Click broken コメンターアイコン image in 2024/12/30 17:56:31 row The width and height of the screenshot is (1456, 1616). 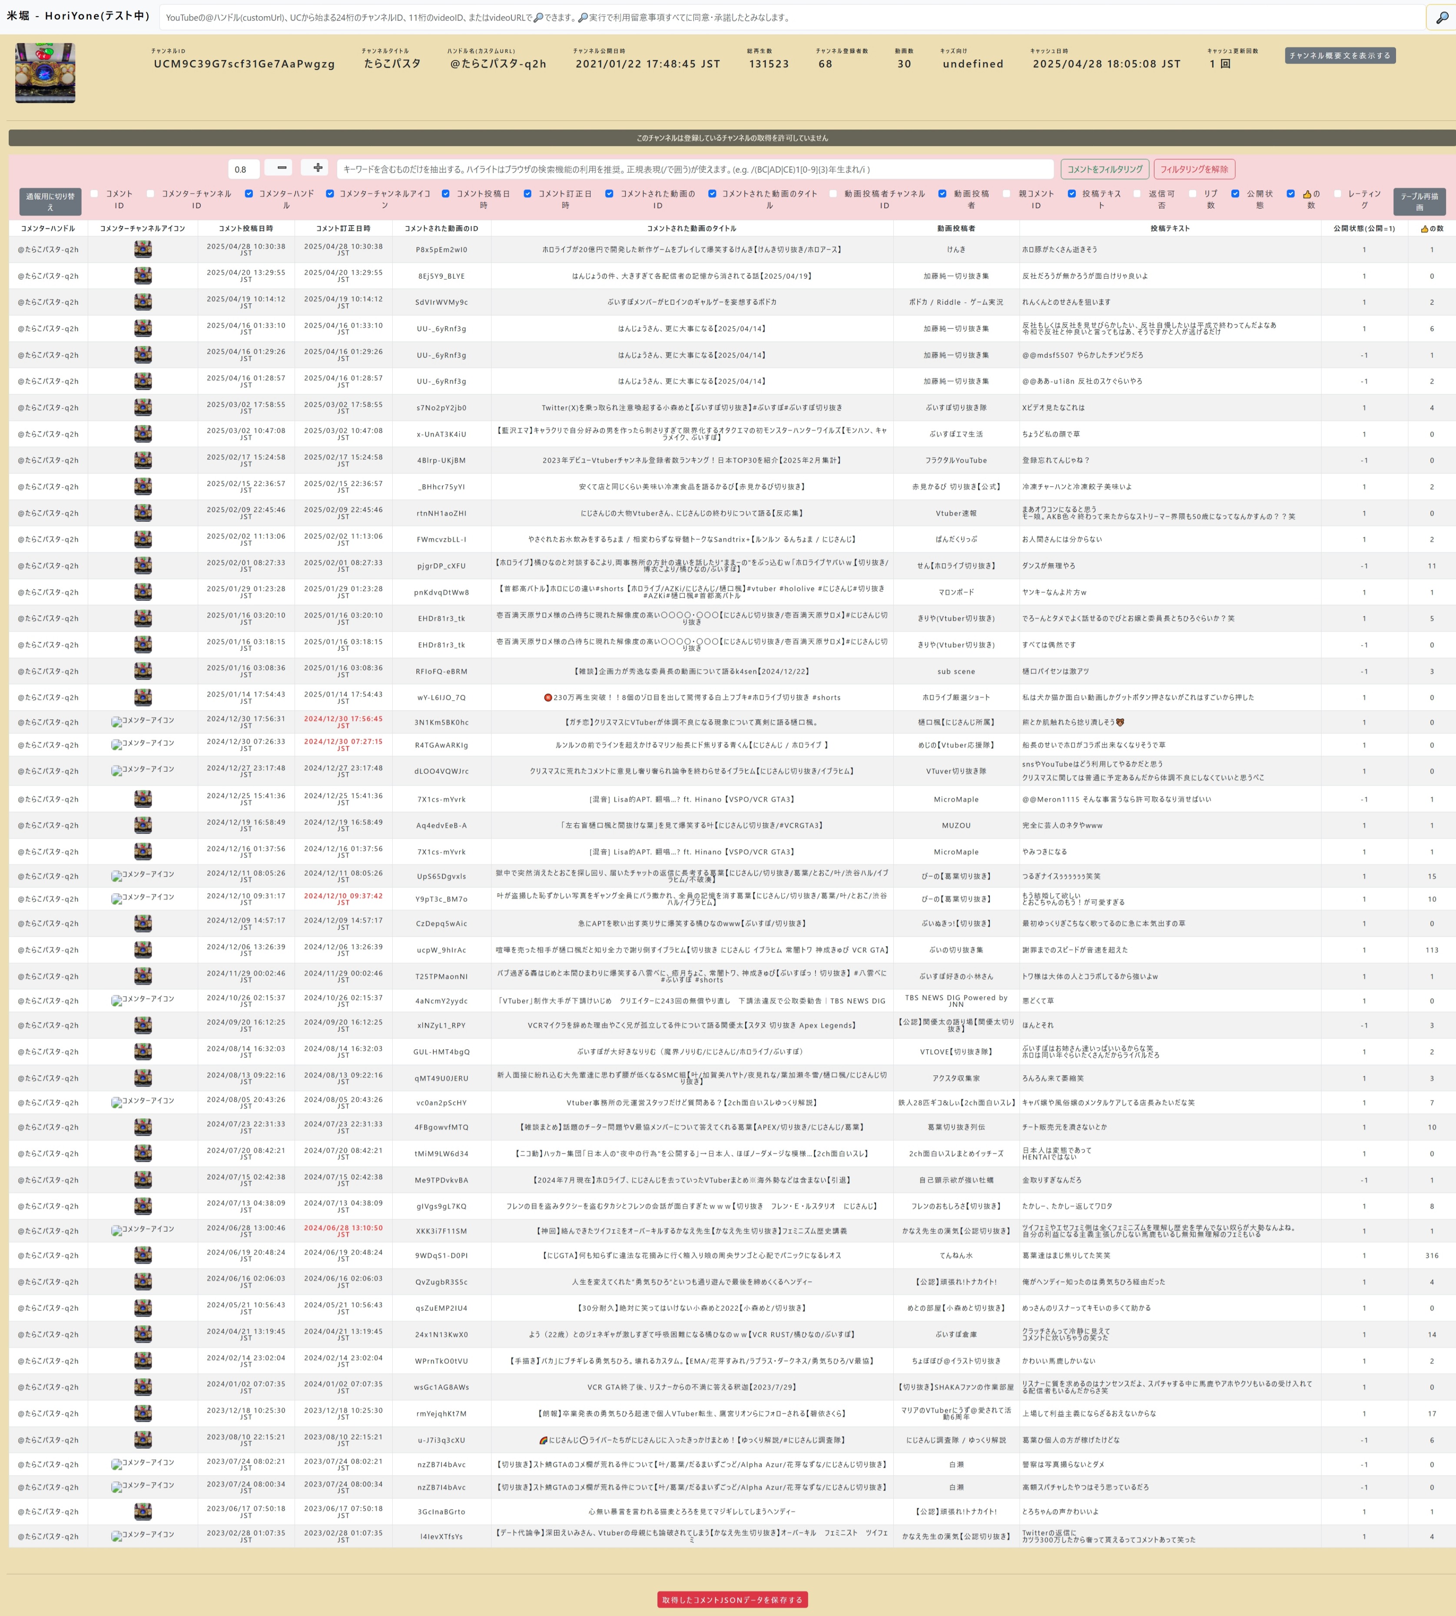143,721
